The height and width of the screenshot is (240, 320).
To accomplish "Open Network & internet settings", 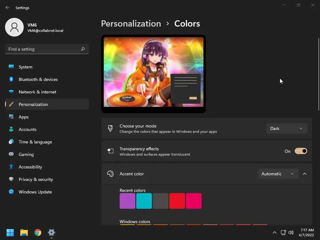I will pyautogui.click(x=47, y=92).
